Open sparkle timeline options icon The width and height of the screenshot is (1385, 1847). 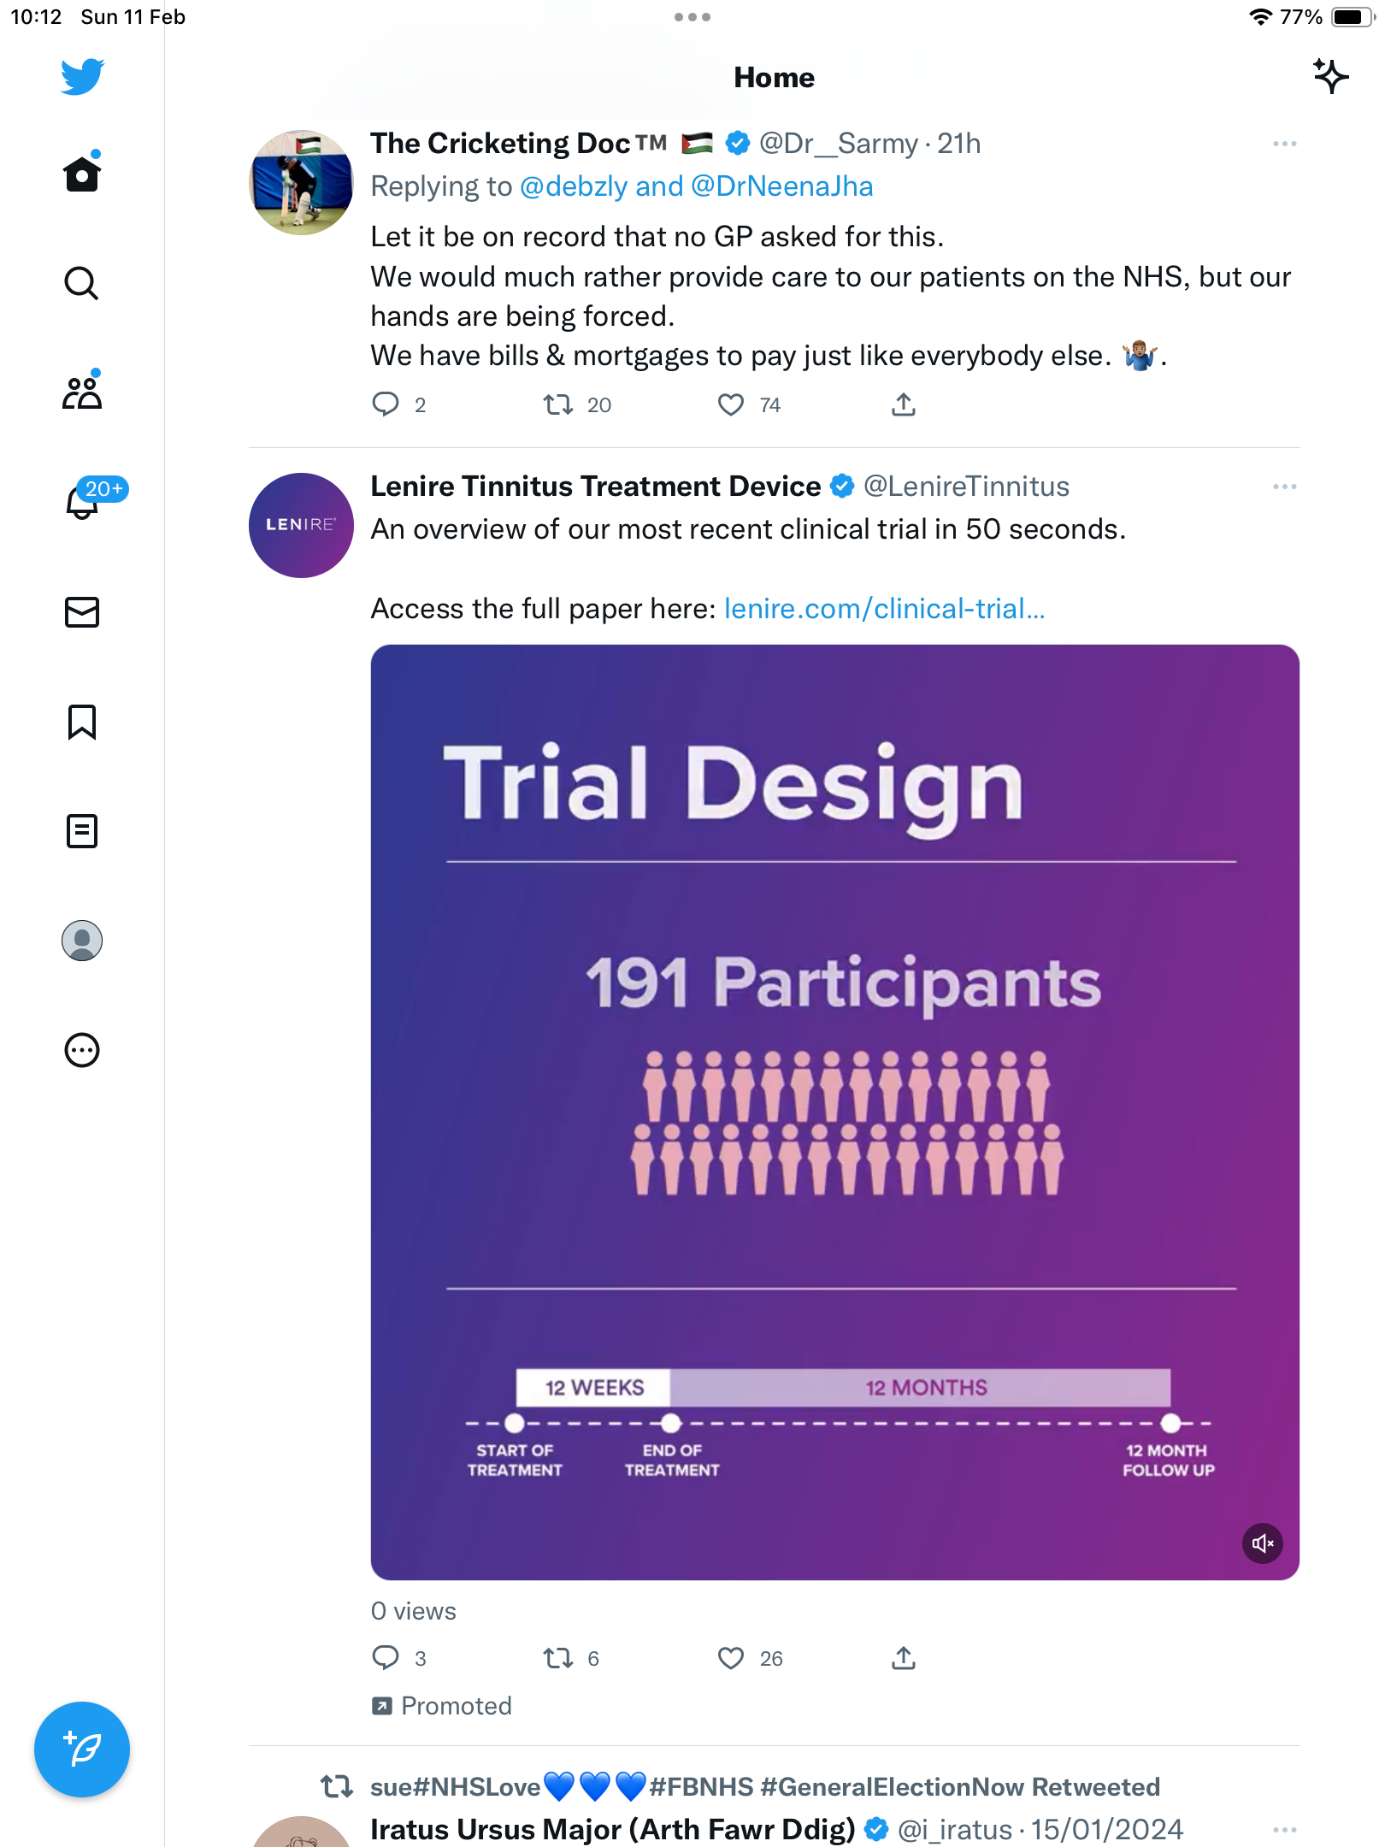[1330, 77]
